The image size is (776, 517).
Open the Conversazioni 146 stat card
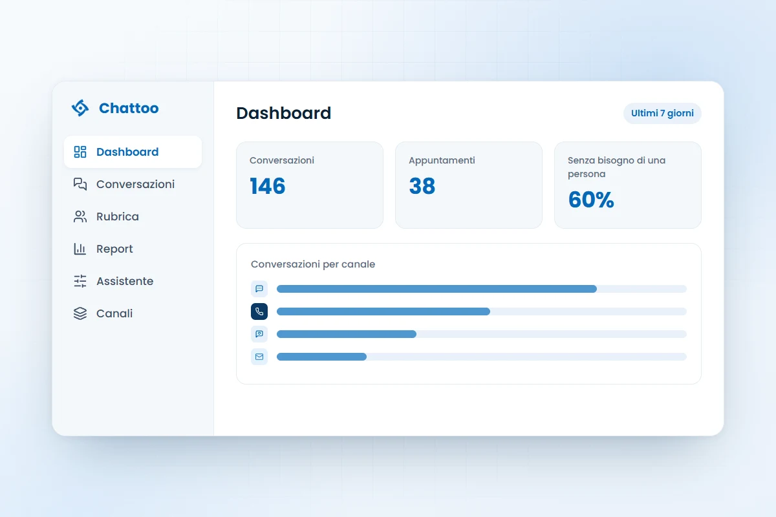click(x=310, y=185)
